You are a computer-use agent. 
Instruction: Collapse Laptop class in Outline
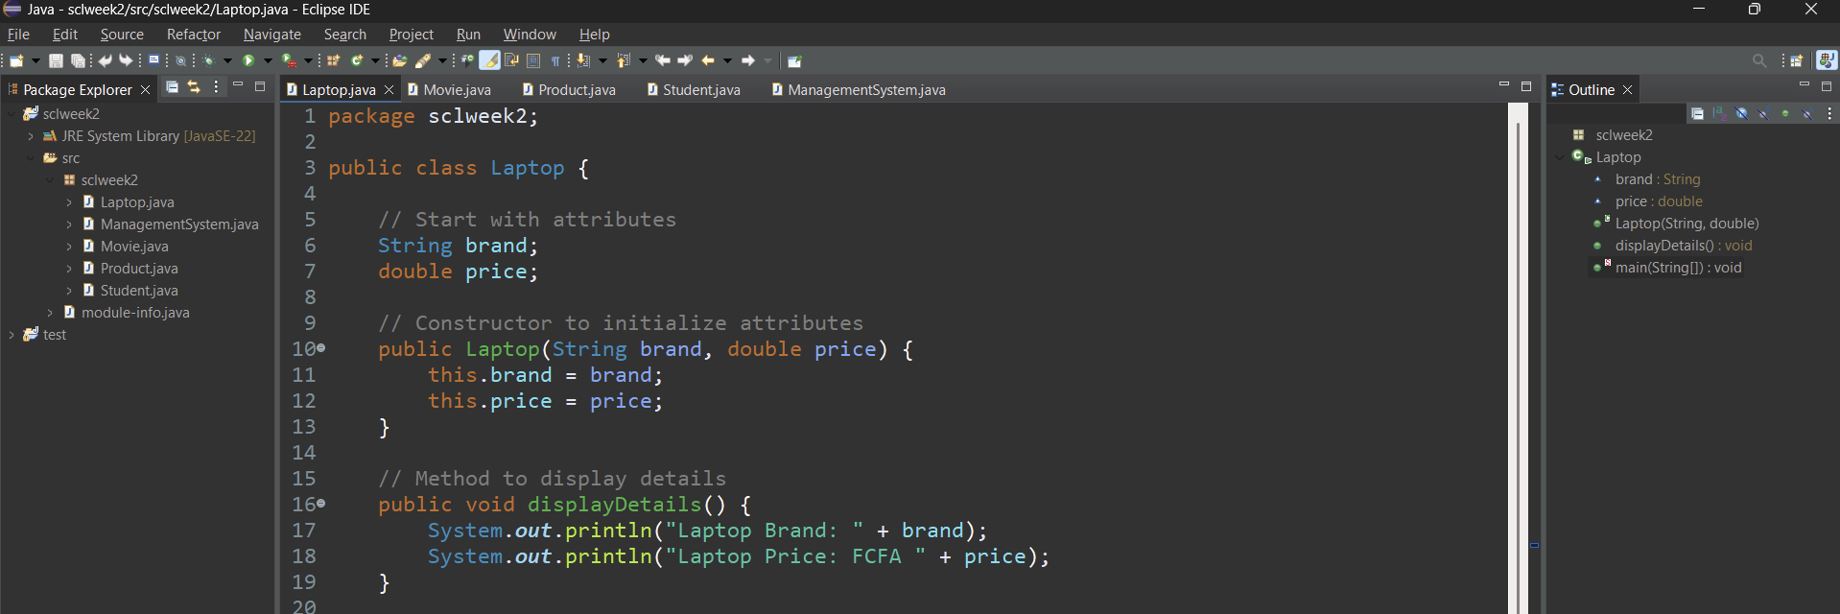[x=1560, y=157]
